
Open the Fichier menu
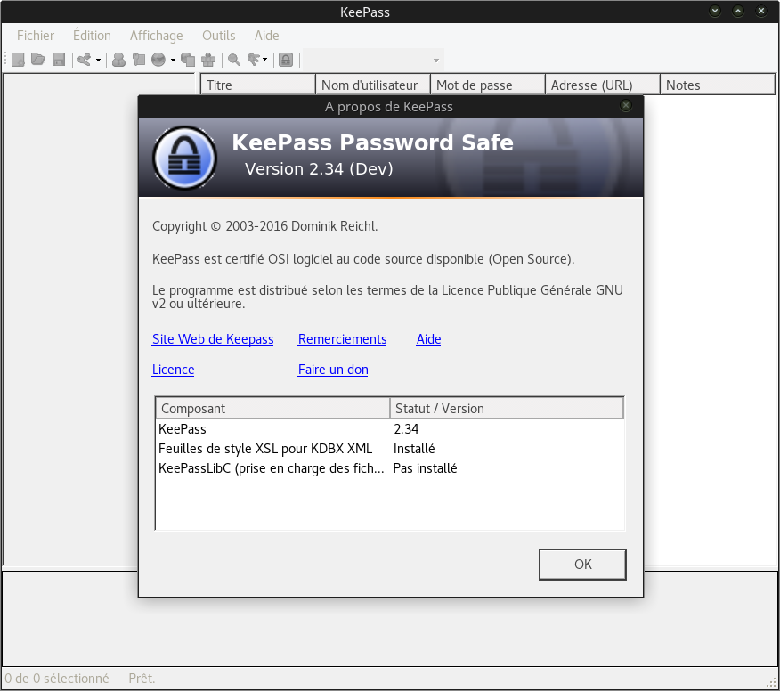(36, 36)
